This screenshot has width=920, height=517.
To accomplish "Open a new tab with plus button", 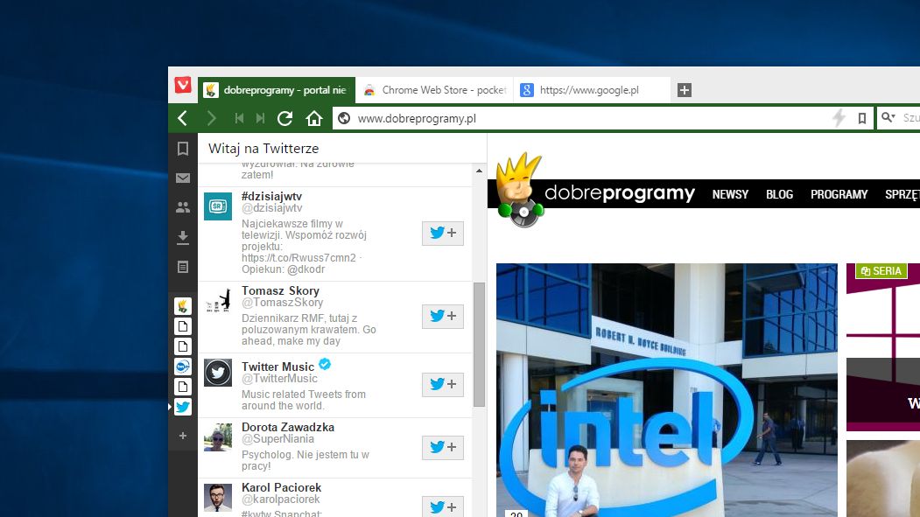I will [x=685, y=90].
